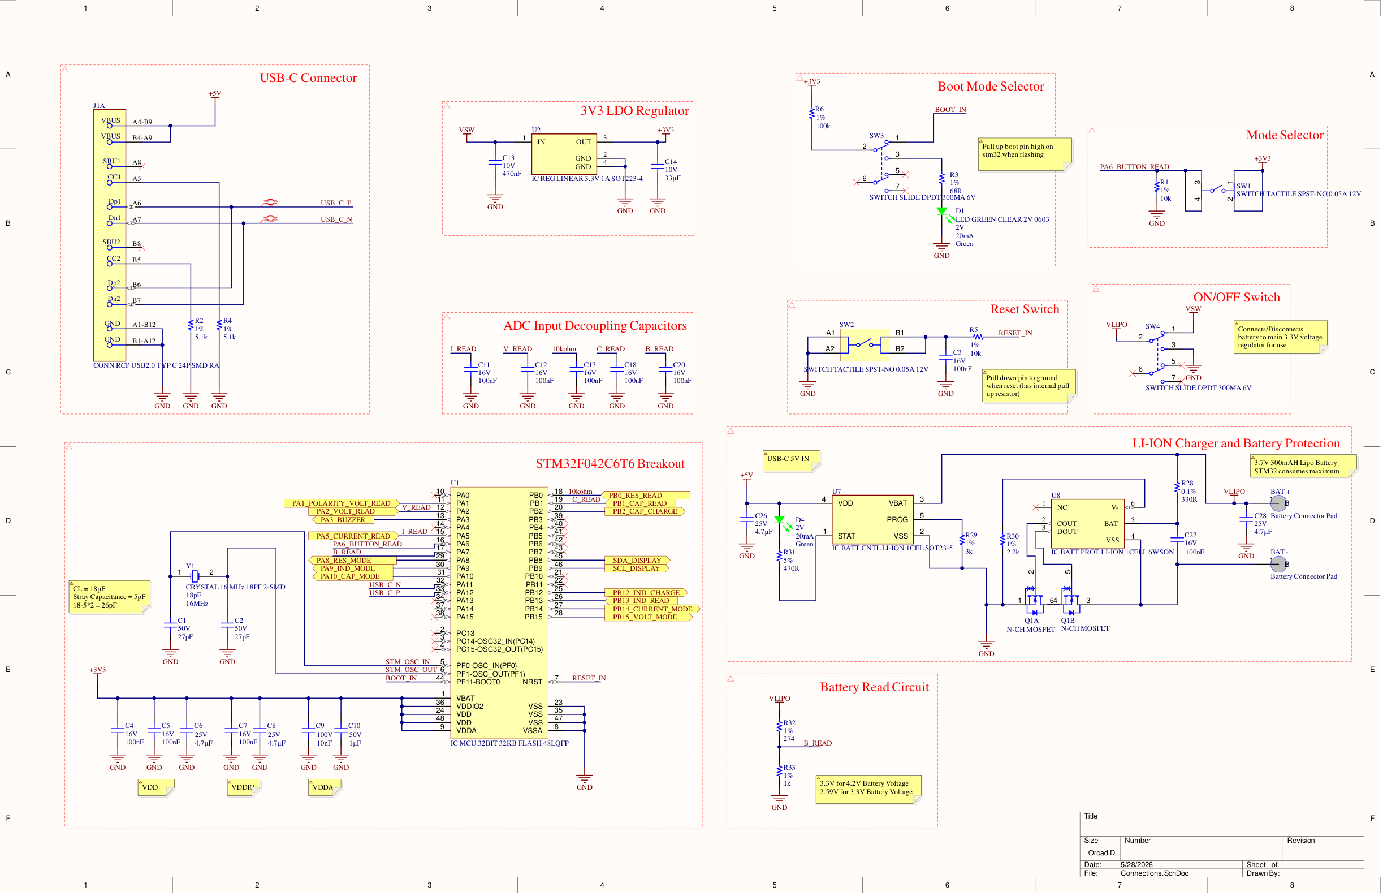Click the U1 STM32 MCU symbol body
This screenshot has width=1383, height=896.
pyautogui.click(x=499, y=612)
